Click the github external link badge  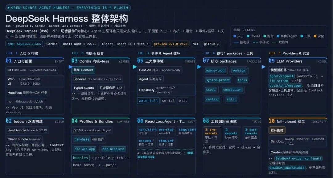coord(211,44)
